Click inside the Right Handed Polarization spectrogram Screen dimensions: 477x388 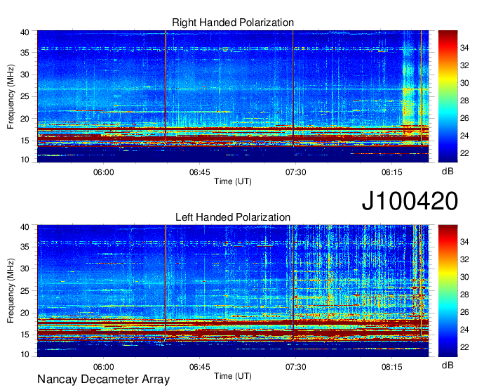[233, 96]
